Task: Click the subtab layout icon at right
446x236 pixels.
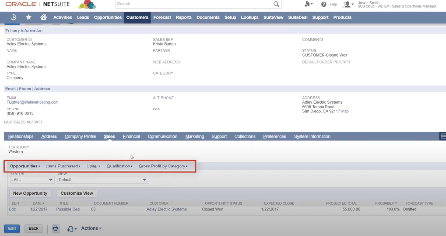Action: 443,136
